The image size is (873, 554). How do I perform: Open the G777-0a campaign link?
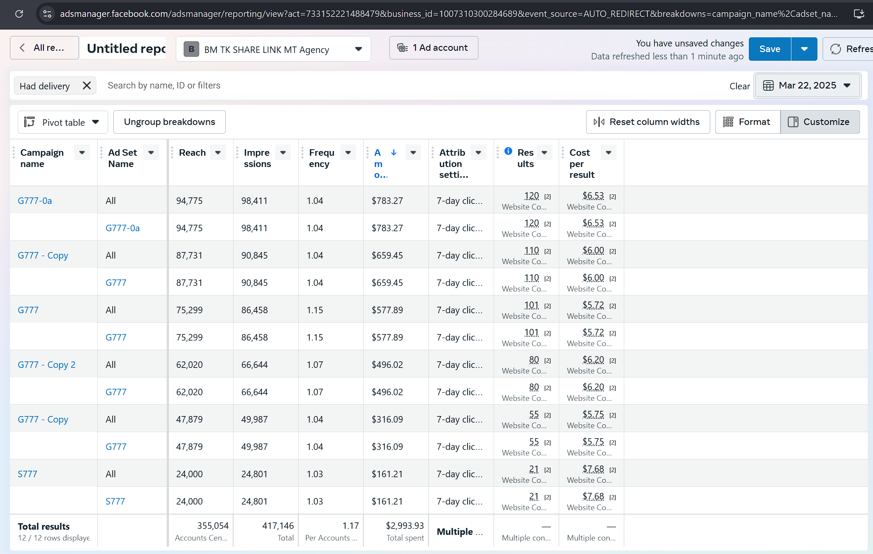point(35,201)
